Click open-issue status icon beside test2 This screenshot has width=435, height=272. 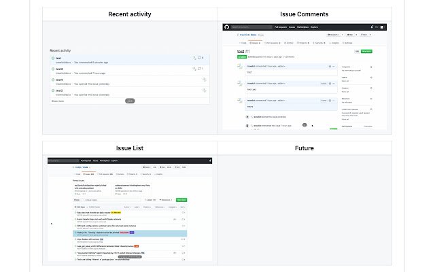point(53,90)
